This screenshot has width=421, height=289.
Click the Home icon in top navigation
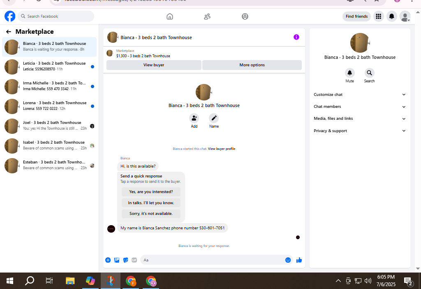tap(170, 16)
